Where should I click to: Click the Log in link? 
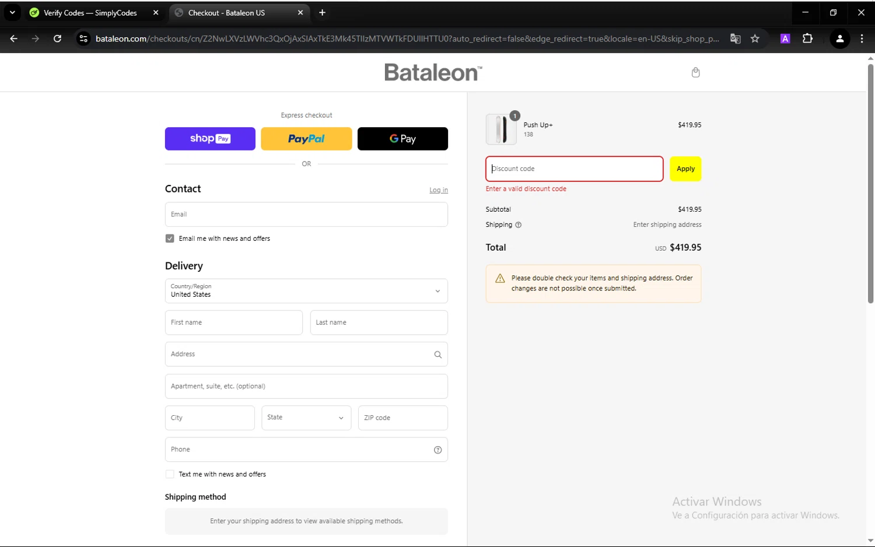tap(439, 190)
